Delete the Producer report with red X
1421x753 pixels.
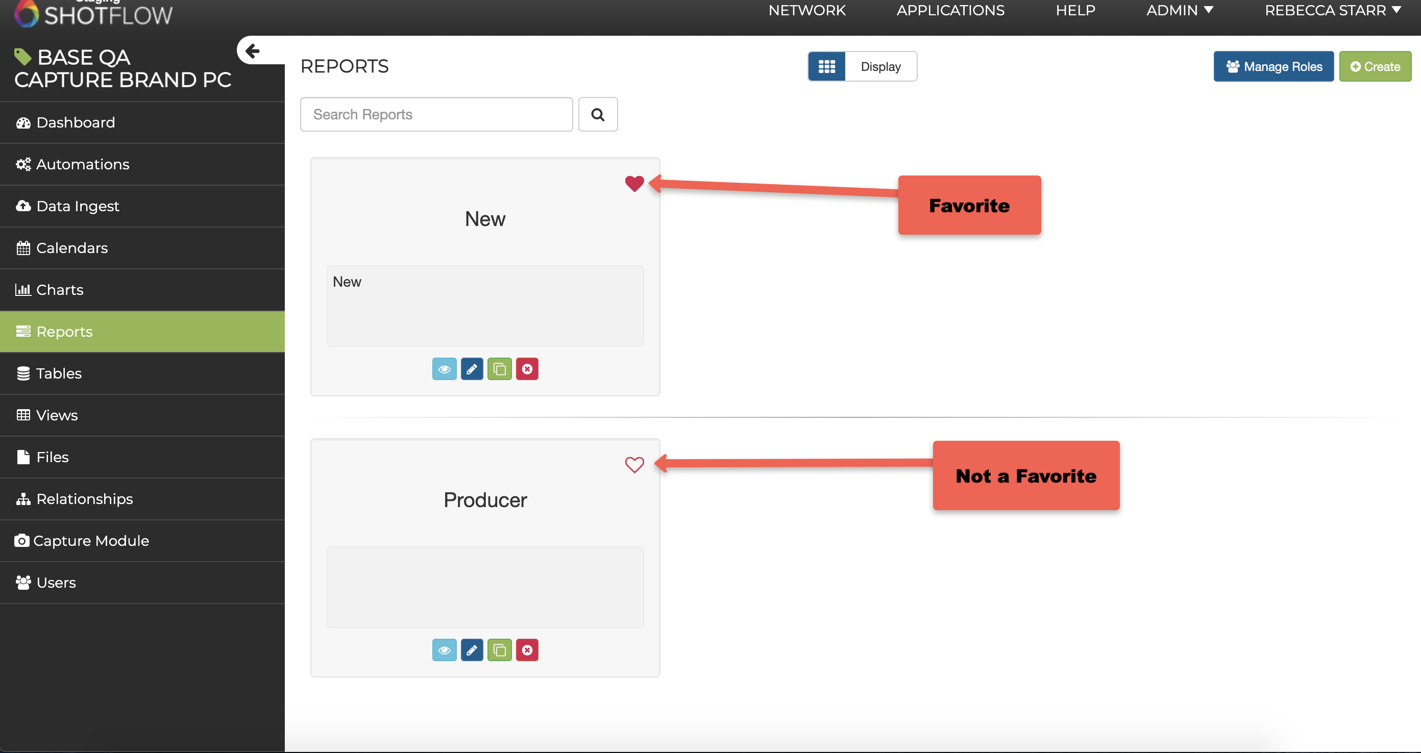click(527, 650)
